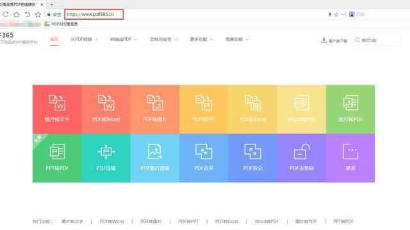Click the footer 图片转PDF link

[306, 222]
